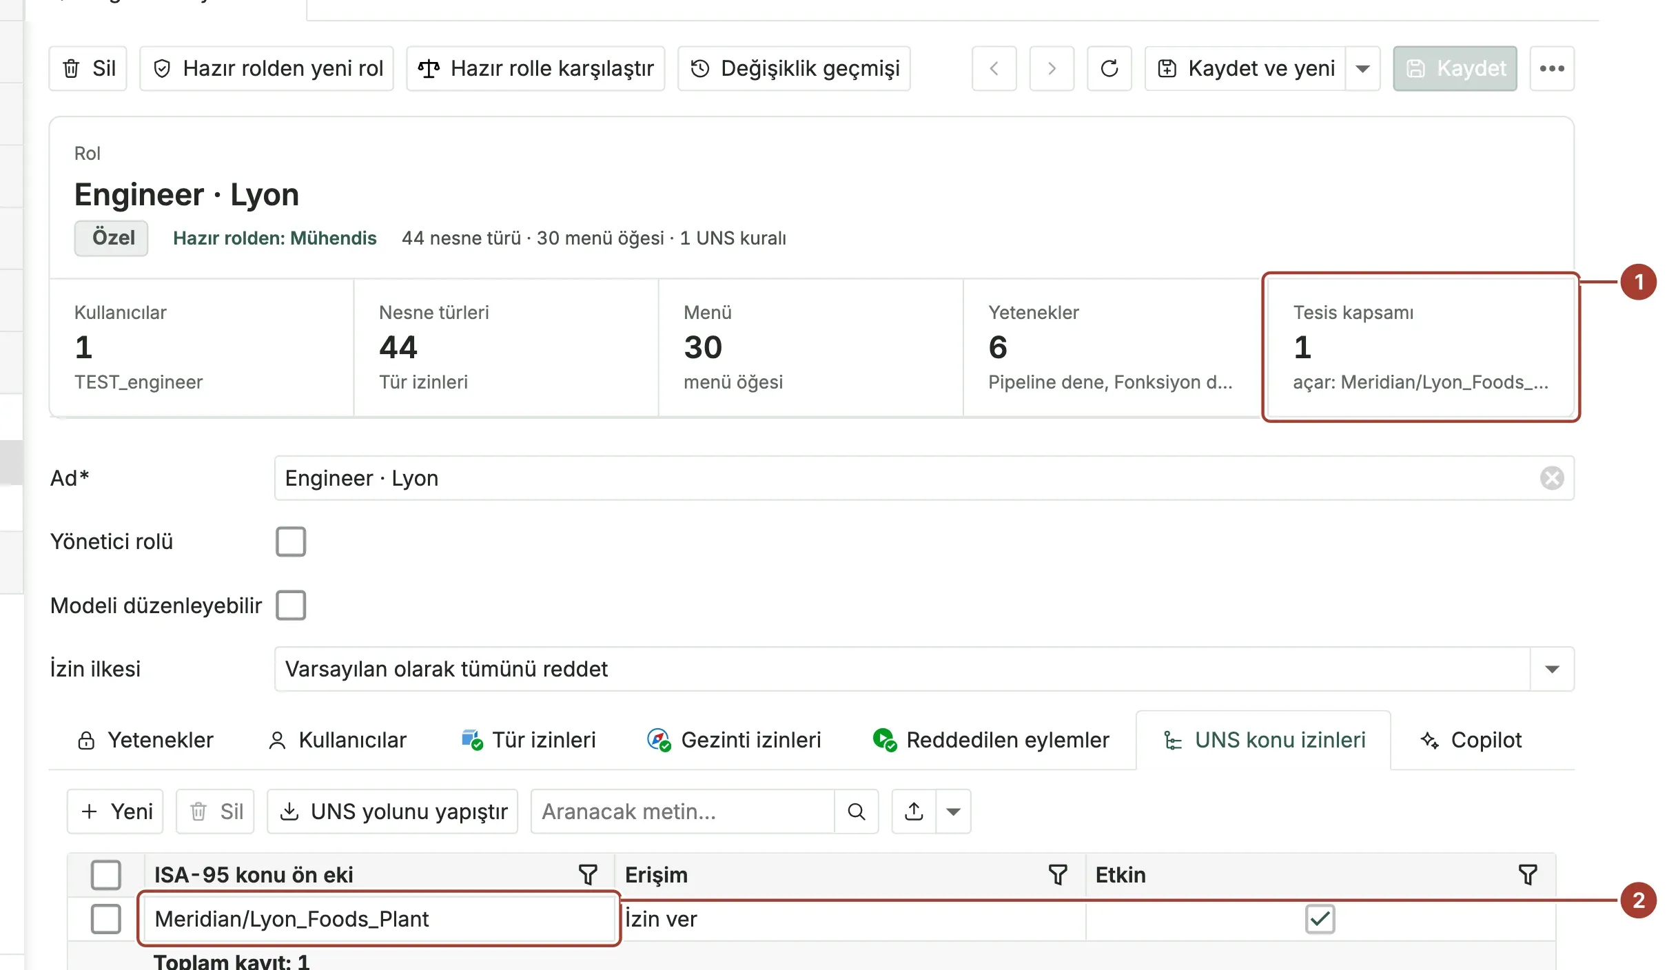Toggle Modeli düzenleyebilir checkbox

click(x=291, y=605)
